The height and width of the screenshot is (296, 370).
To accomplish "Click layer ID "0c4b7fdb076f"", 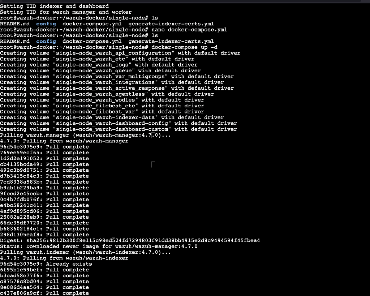I will coord(20,200).
